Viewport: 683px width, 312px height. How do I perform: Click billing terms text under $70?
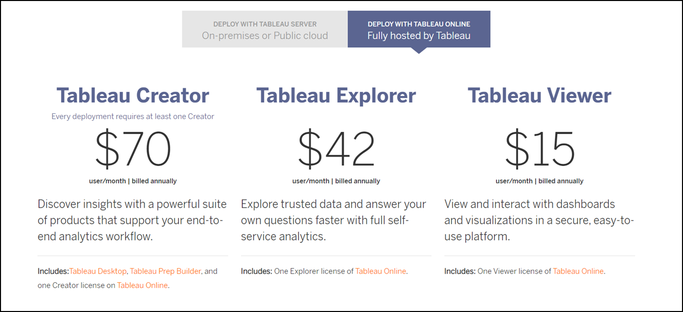pos(133,181)
